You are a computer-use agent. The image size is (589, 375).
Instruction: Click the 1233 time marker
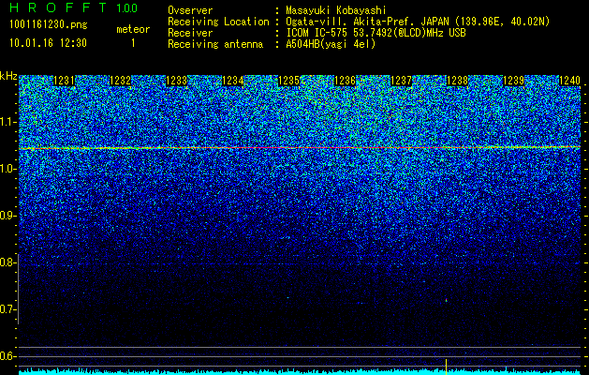pos(177,81)
